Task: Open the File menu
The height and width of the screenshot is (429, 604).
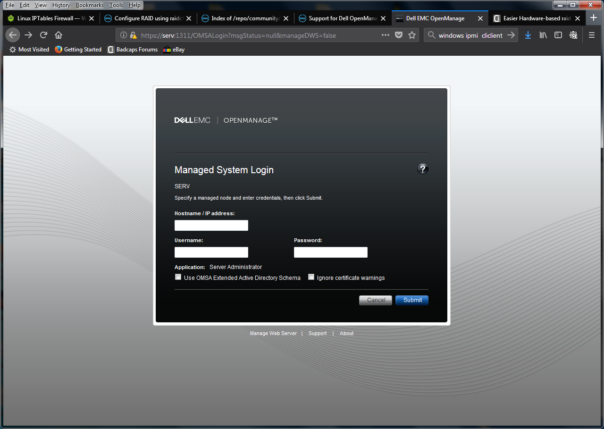Action: (x=10, y=5)
